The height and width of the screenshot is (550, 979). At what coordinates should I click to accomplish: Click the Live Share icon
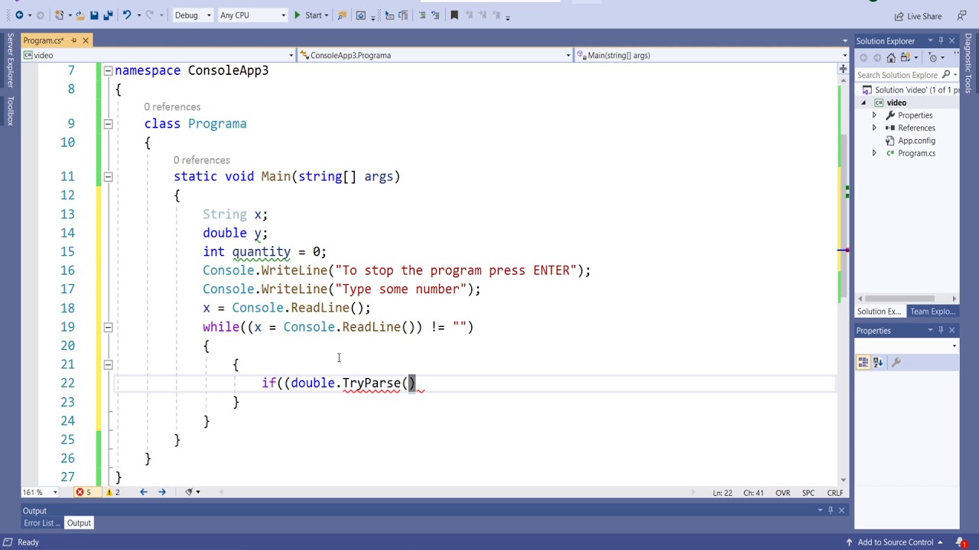899,16
